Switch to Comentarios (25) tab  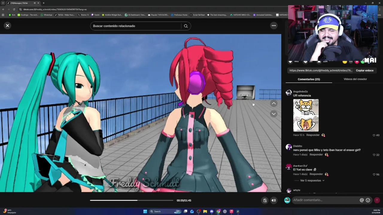click(309, 79)
